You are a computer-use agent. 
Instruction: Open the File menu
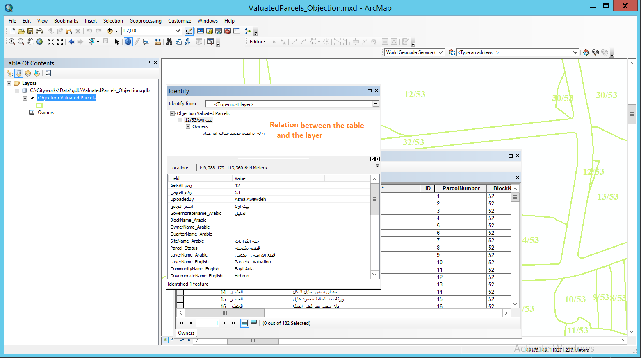pos(12,21)
